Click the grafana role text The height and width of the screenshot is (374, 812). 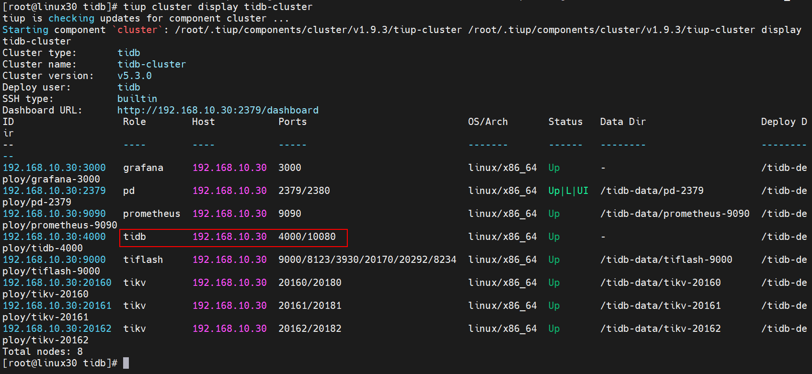click(x=143, y=168)
